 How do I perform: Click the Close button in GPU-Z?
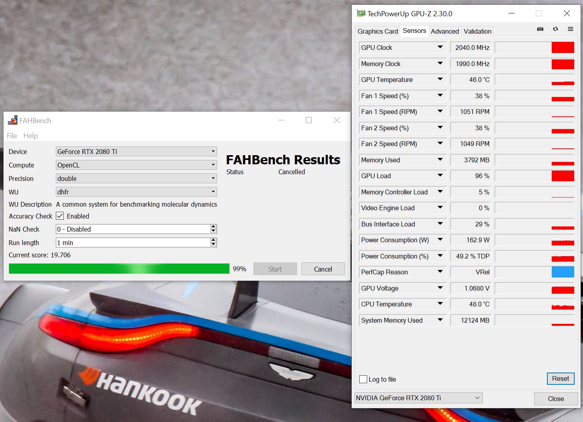click(x=556, y=399)
